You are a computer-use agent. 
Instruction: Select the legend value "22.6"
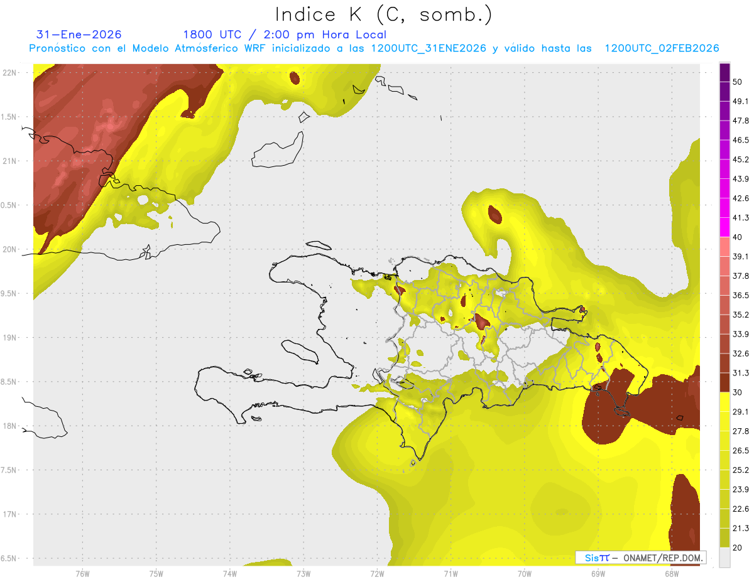pos(741,509)
